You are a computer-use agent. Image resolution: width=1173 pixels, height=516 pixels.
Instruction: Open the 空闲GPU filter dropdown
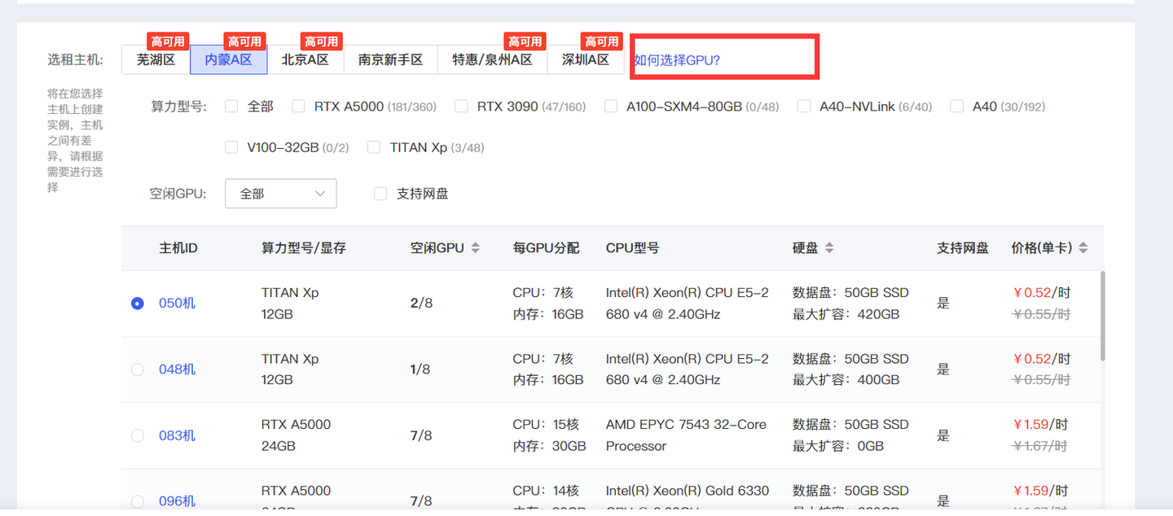[x=280, y=193]
